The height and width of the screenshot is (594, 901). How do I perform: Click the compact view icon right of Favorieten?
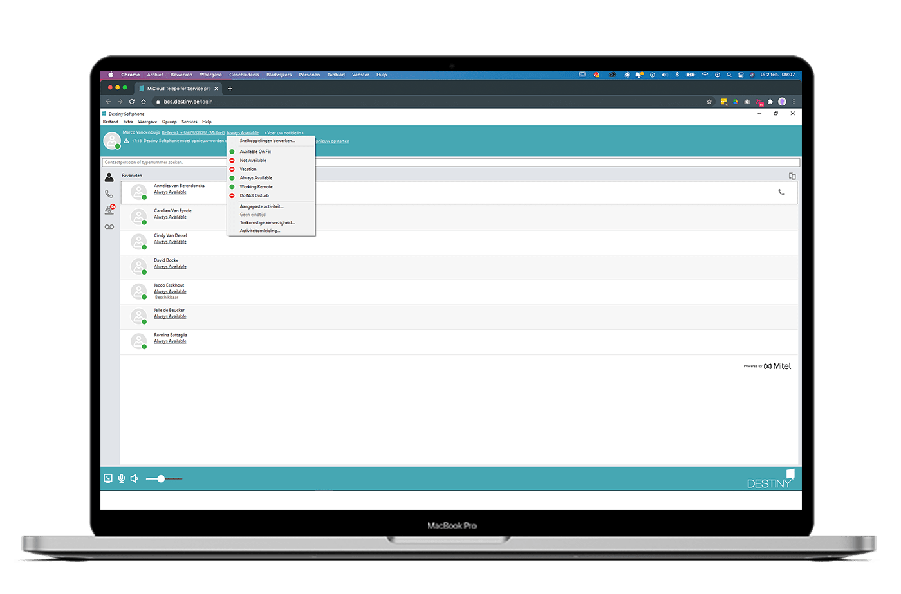(x=792, y=176)
